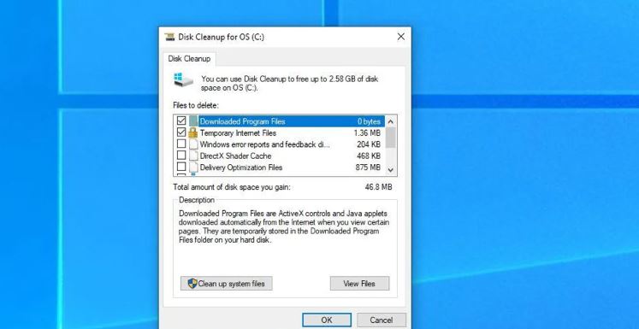Select the Disk Cleanup tab
This screenshot has width=639, height=329.
tap(189, 59)
